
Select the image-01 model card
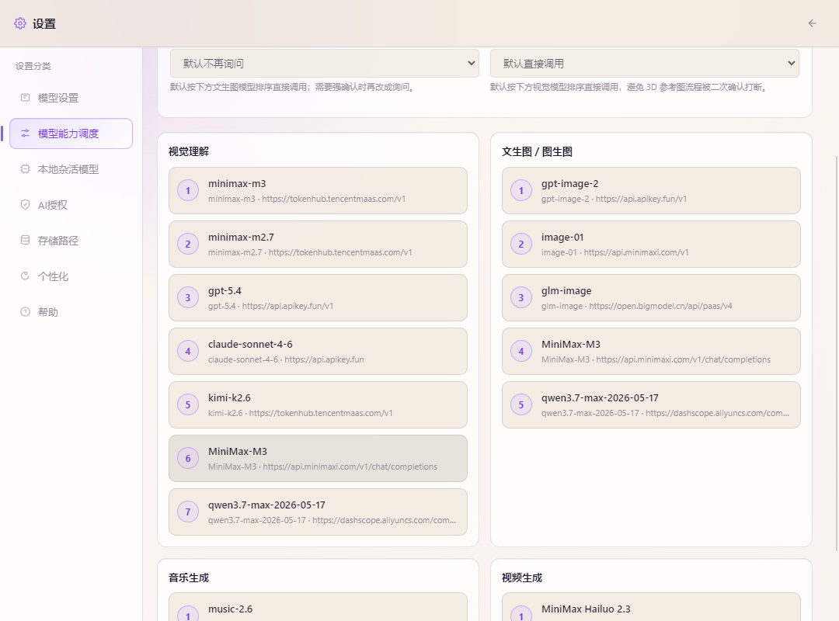point(651,244)
